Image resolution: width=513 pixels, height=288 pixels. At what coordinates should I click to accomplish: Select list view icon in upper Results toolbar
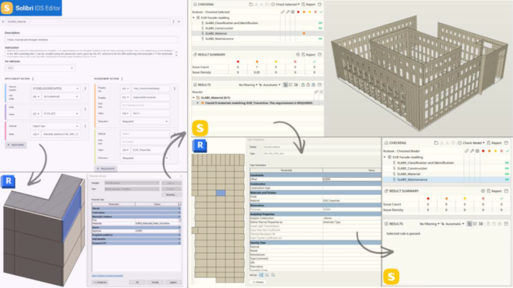pyautogui.click(x=291, y=85)
